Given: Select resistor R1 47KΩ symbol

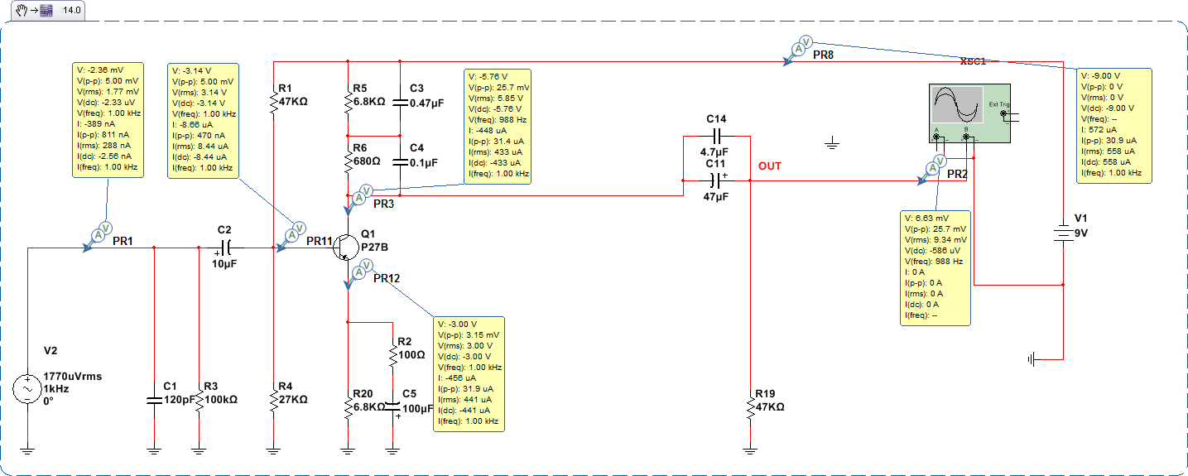Looking at the screenshot, I should coord(272,103).
